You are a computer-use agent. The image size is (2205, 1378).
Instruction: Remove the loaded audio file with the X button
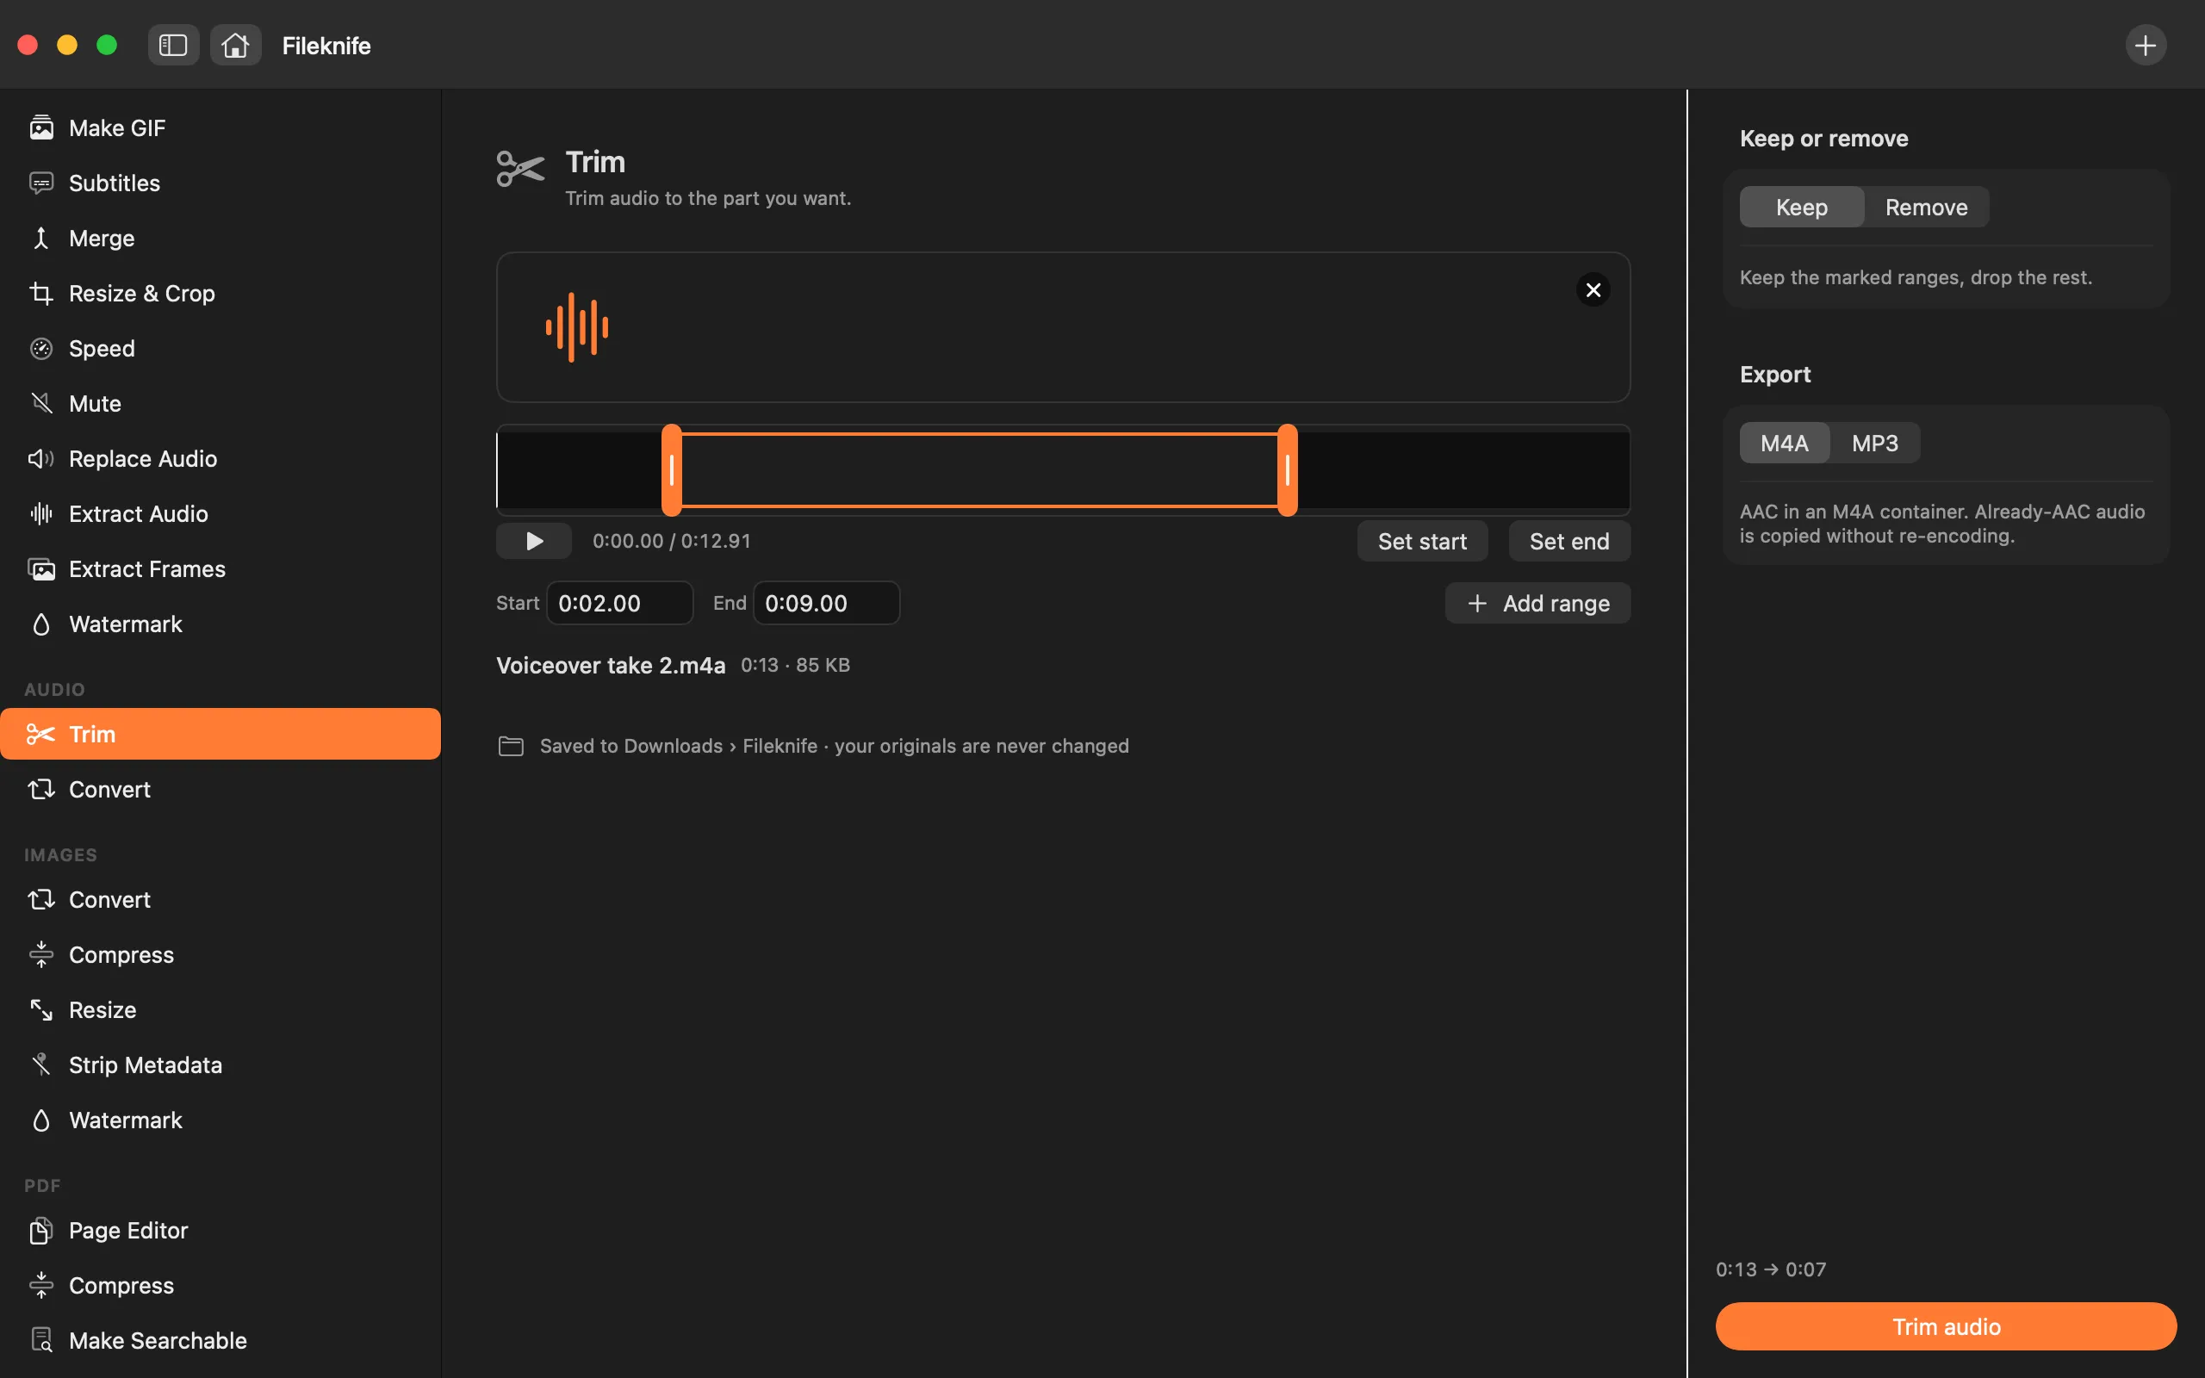(x=1593, y=290)
